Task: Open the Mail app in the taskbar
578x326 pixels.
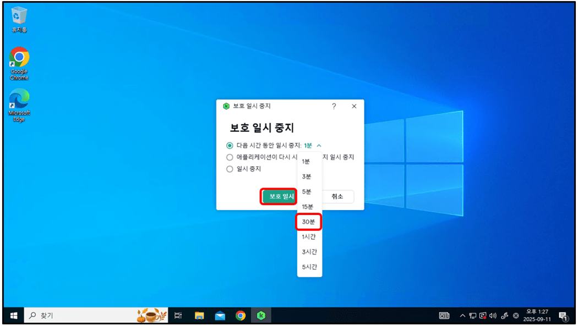Action: [220, 316]
